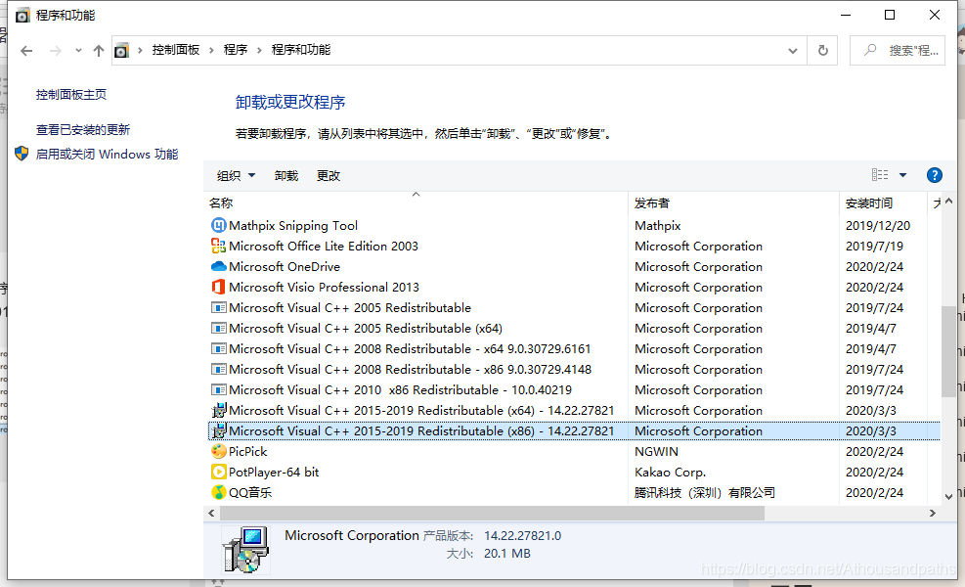Image resolution: width=965 pixels, height=587 pixels.
Task: Click the Microsoft Office Lite Edition 2003 icon
Action: click(x=218, y=246)
